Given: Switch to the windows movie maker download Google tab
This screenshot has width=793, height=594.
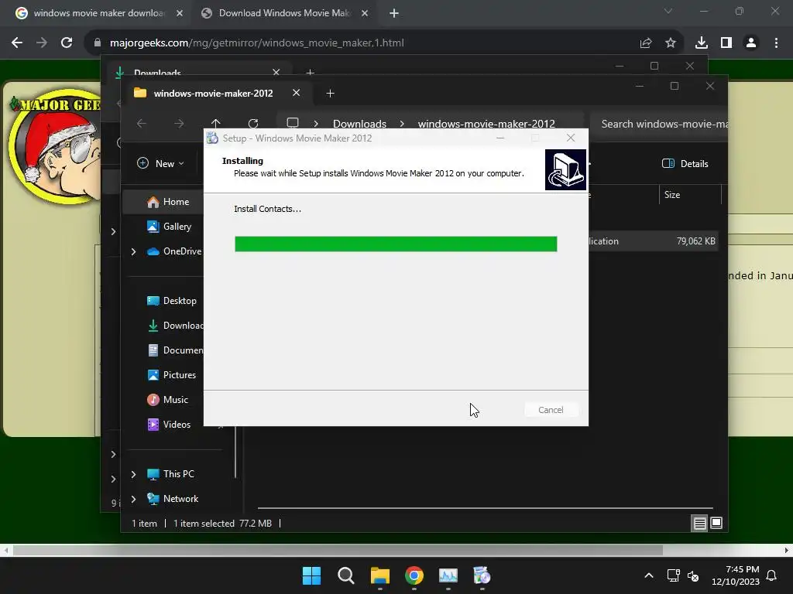Looking at the screenshot, I should pyautogui.click(x=99, y=13).
